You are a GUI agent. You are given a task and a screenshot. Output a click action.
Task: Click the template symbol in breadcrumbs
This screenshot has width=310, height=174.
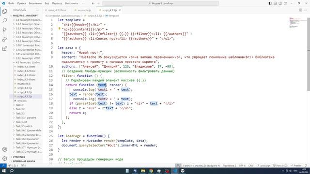112,15
